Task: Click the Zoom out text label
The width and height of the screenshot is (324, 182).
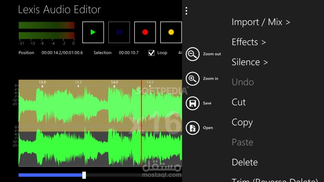Action: click(x=212, y=54)
